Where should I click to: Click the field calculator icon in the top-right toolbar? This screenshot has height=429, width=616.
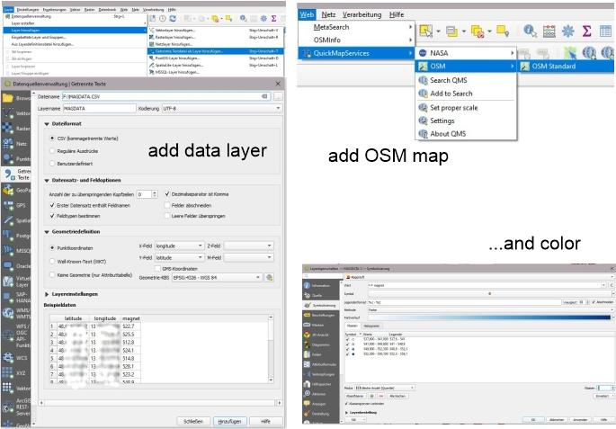tap(549, 31)
